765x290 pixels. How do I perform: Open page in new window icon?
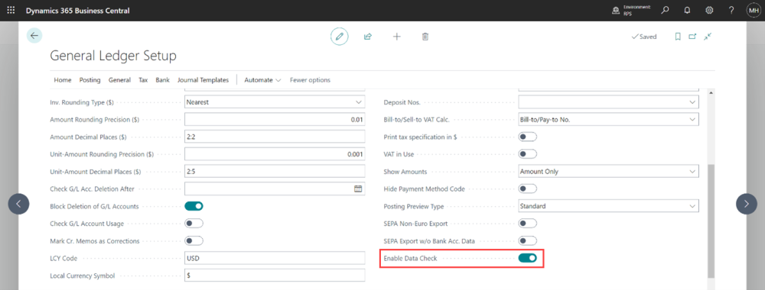click(x=692, y=37)
